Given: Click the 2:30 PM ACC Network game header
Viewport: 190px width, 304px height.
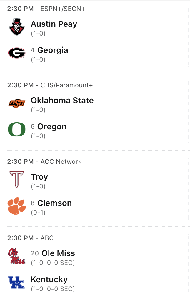Looking at the screenshot, I should point(44,161).
